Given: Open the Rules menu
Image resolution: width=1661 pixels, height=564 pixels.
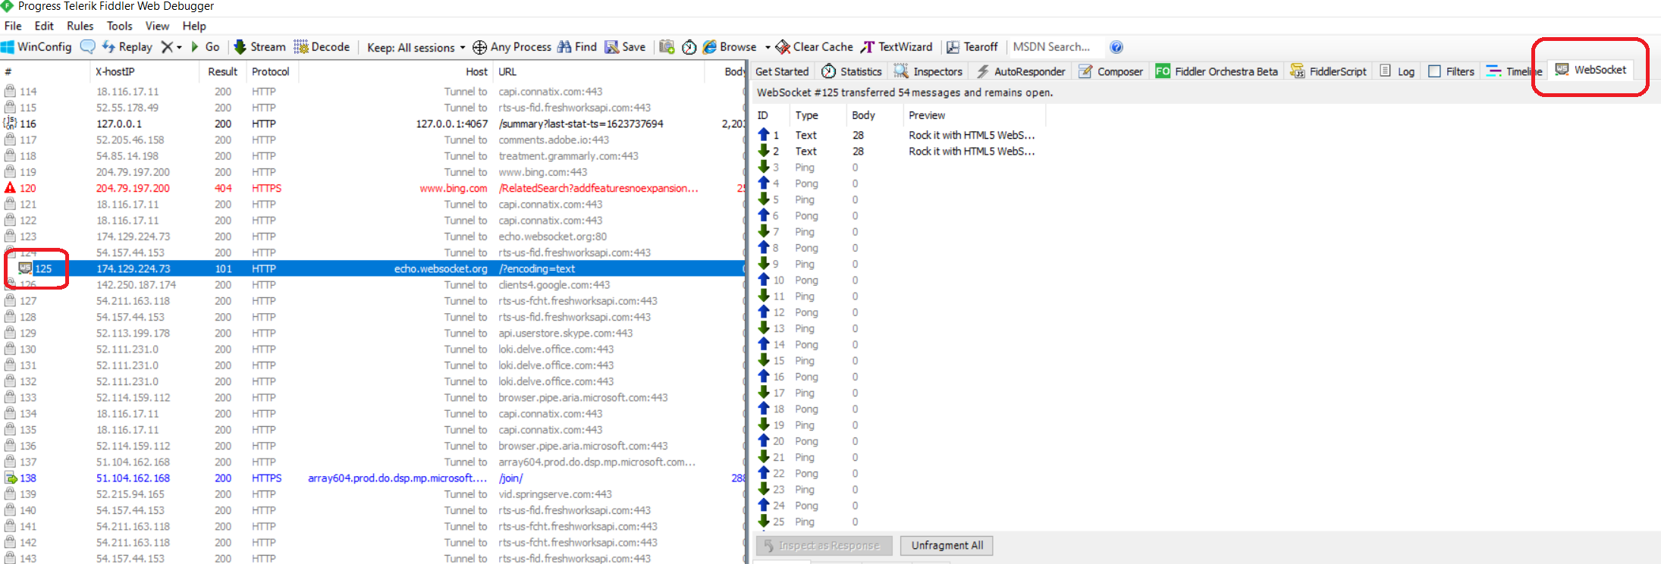Looking at the screenshot, I should pos(80,26).
